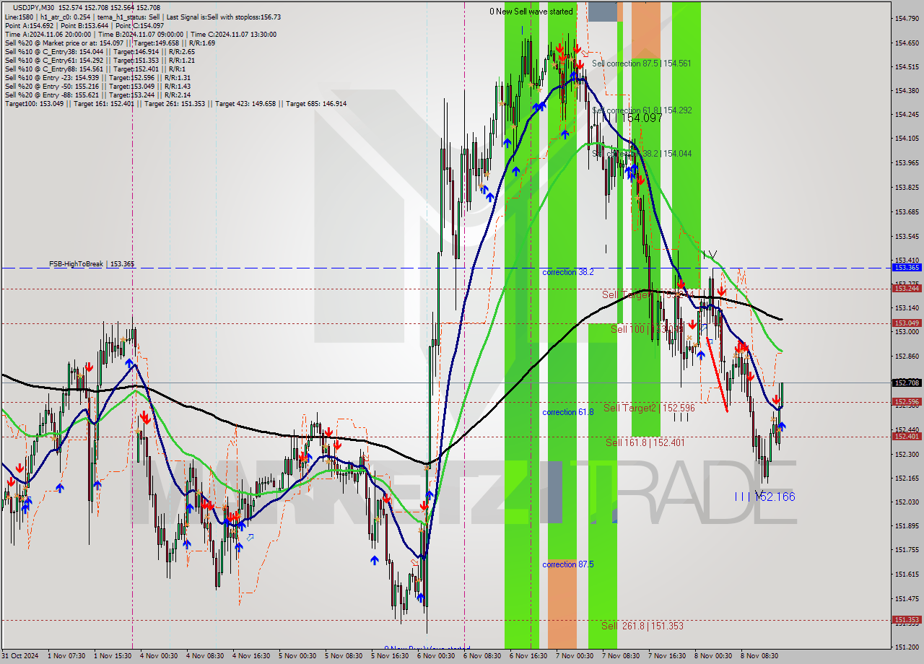Click the blue 'correction 87.5' label
The width and height of the screenshot is (924, 664).
(568, 564)
